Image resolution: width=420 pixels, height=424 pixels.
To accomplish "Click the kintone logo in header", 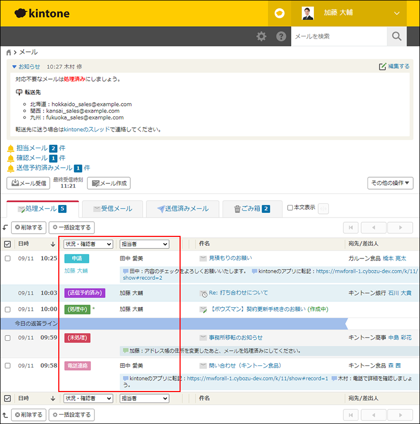I will coord(46,13).
